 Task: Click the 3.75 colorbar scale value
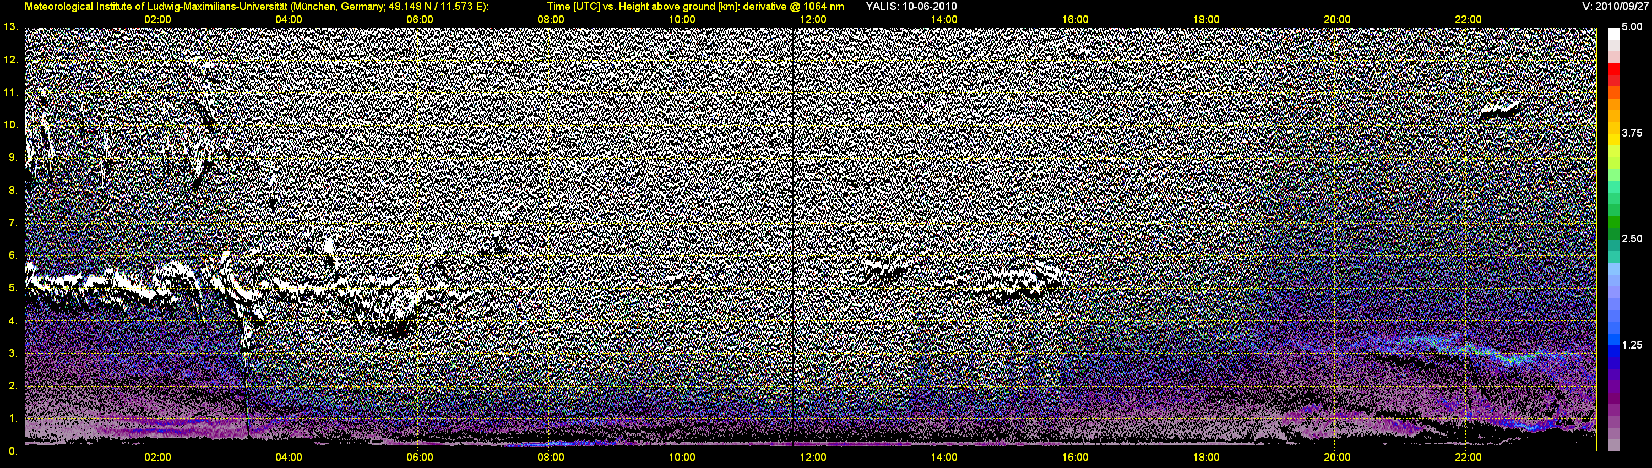[1632, 133]
